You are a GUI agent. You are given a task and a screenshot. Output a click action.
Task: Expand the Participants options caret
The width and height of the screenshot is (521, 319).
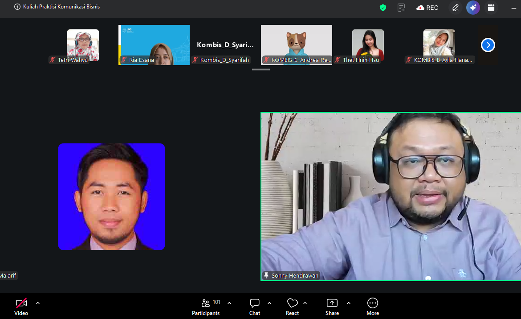[x=229, y=303]
